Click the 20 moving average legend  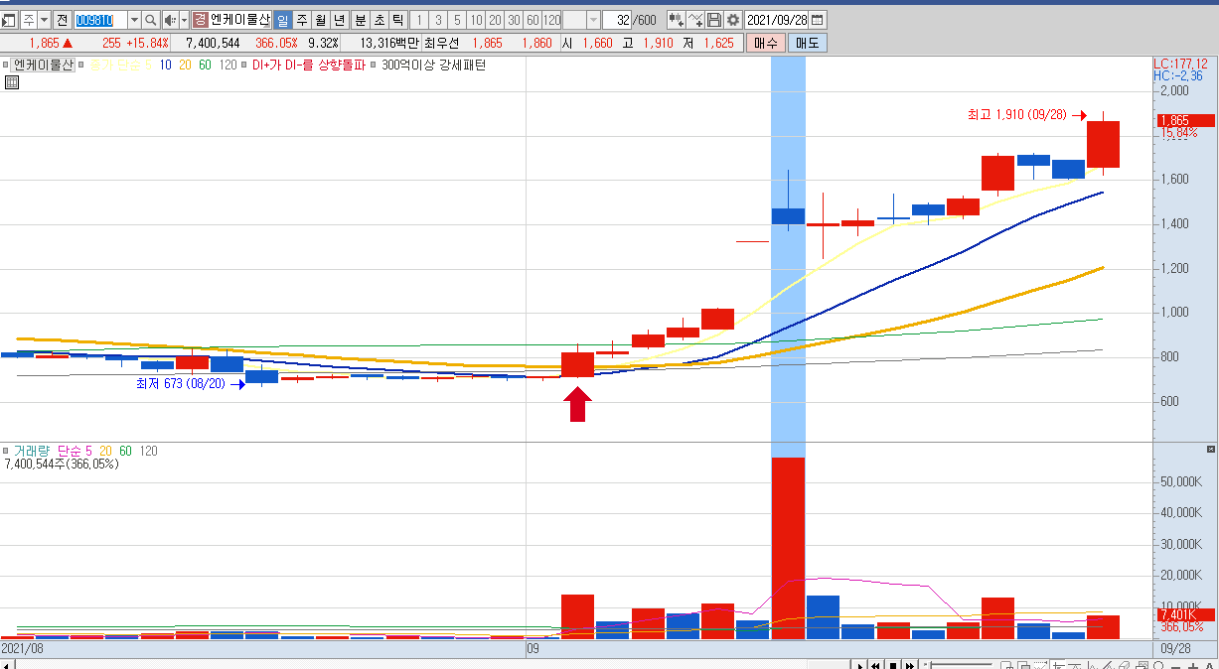[185, 65]
